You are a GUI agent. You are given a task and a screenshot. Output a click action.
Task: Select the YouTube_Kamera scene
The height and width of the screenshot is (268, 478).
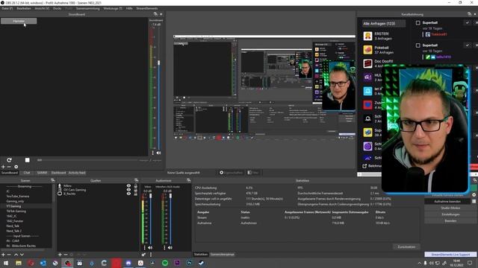pos(18,197)
